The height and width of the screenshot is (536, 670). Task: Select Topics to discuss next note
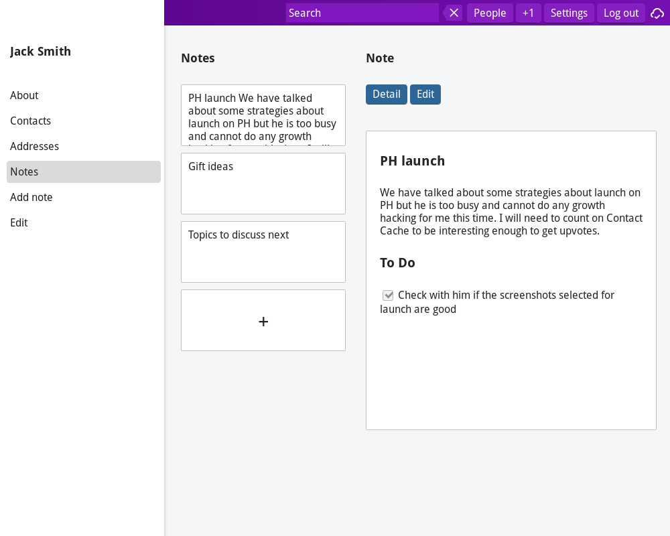[x=263, y=252]
